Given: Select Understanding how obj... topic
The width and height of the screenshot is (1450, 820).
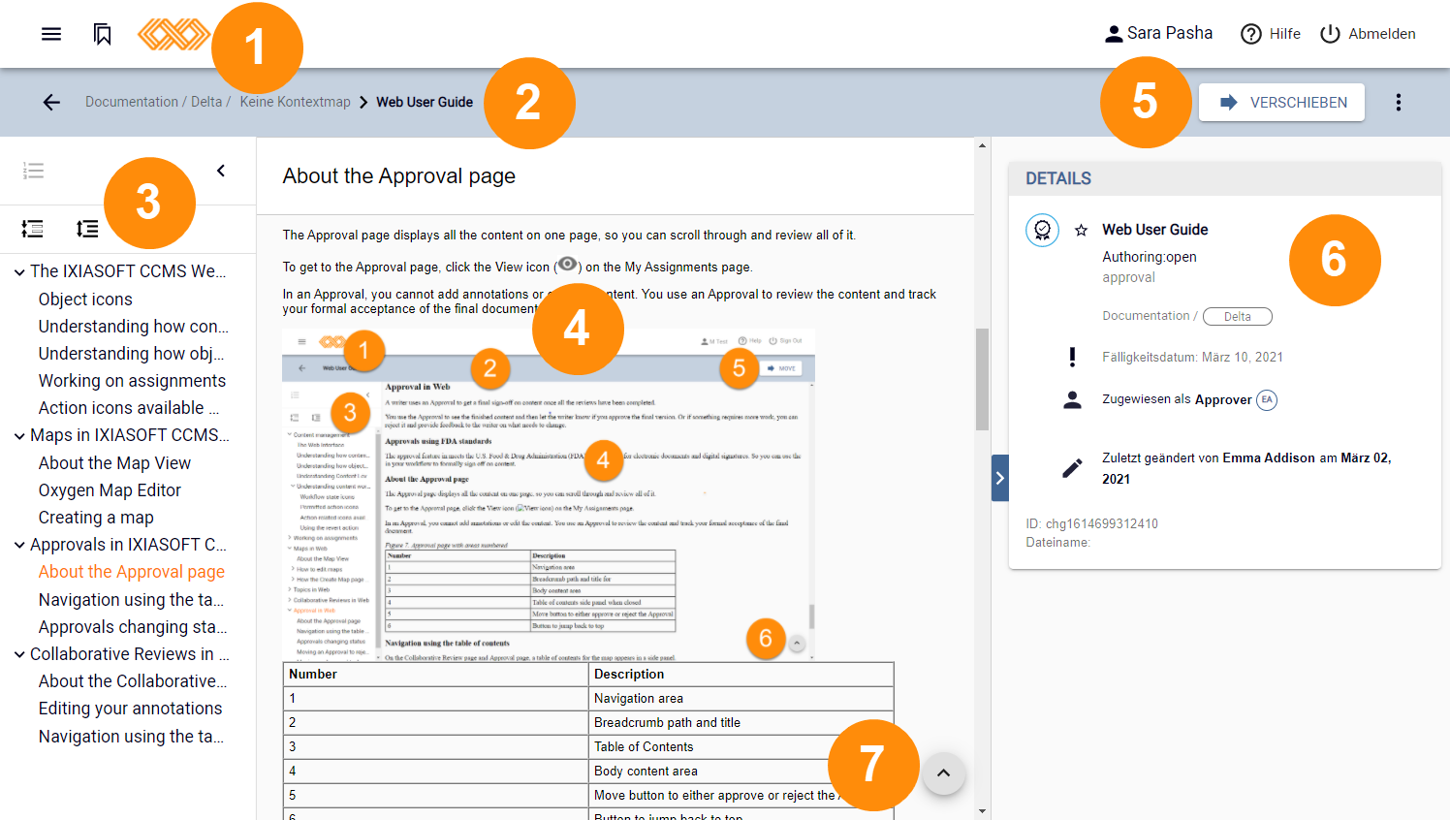Looking at the screenshot, I should coord(132,354).
